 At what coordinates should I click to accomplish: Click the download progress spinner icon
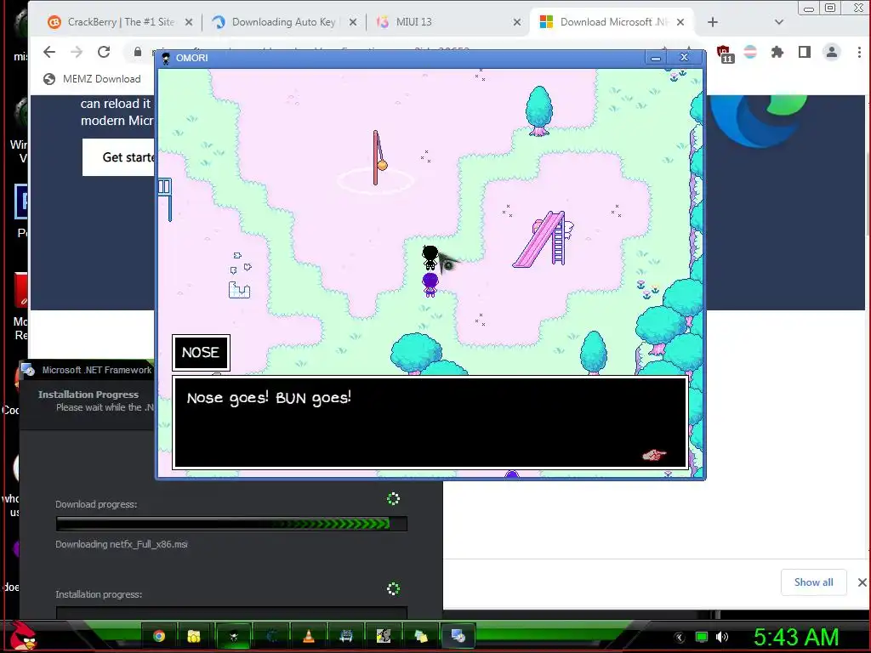(x=393, y=498)
